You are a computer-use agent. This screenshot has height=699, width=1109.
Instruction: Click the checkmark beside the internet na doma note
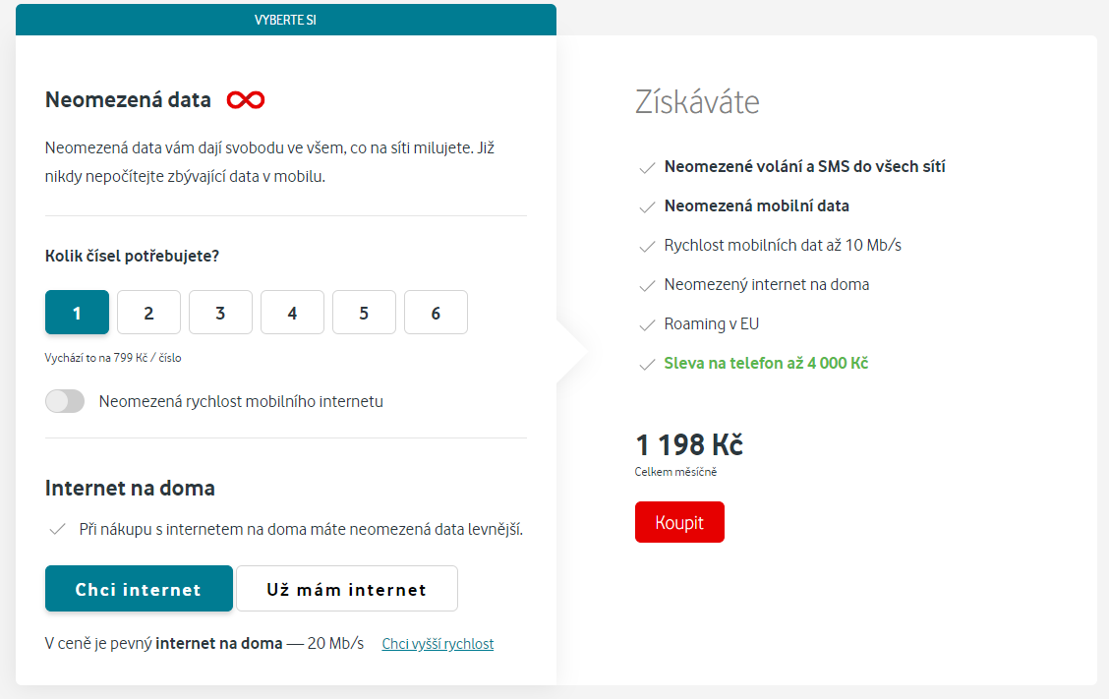tap(56, 530)
